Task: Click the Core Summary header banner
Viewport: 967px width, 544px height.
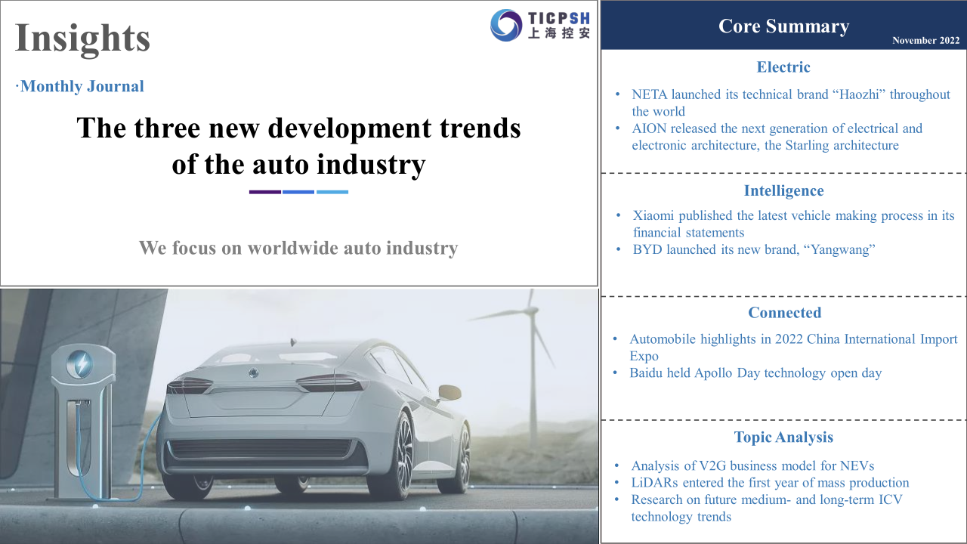Action: tap(783, 26)
